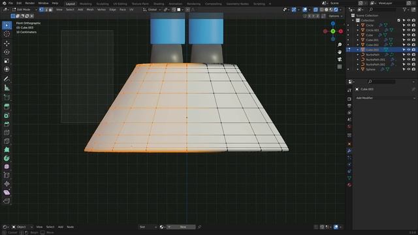Screen dimensions: 418x235
Task: Open the Render menu
Action: click(x=29, y=3)
